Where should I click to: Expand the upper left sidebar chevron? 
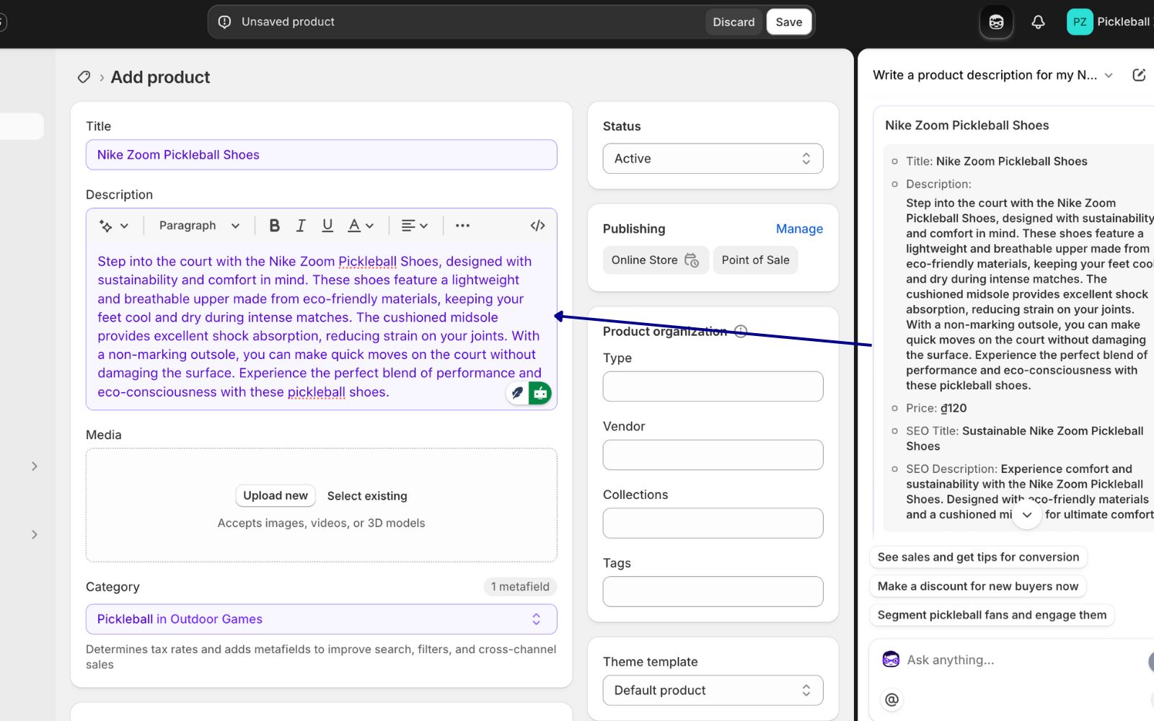pyautogui.click(x=35, y=466)
